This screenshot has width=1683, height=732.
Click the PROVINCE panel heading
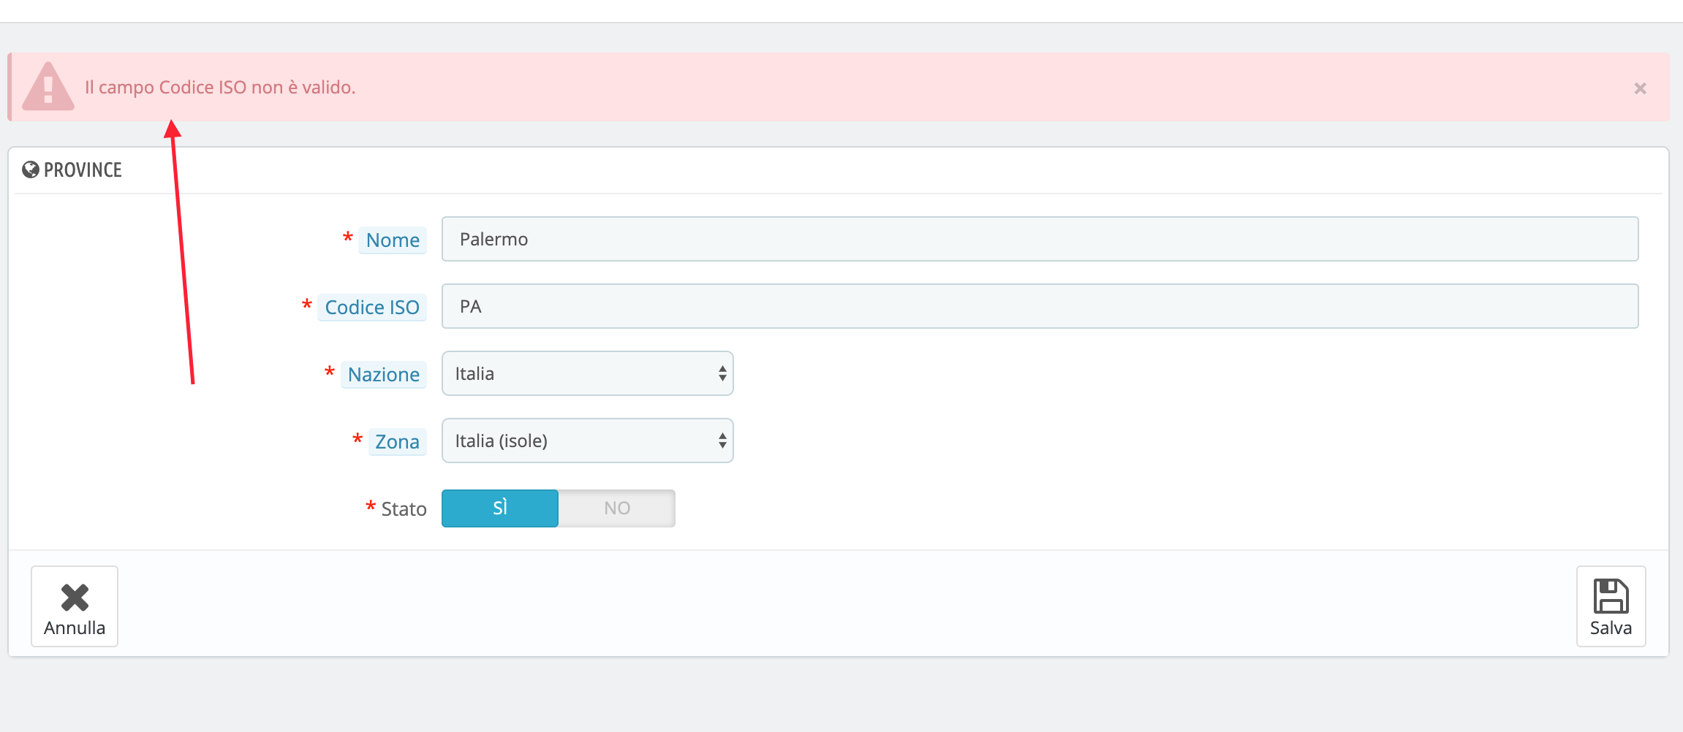click(x=83, y=169)
